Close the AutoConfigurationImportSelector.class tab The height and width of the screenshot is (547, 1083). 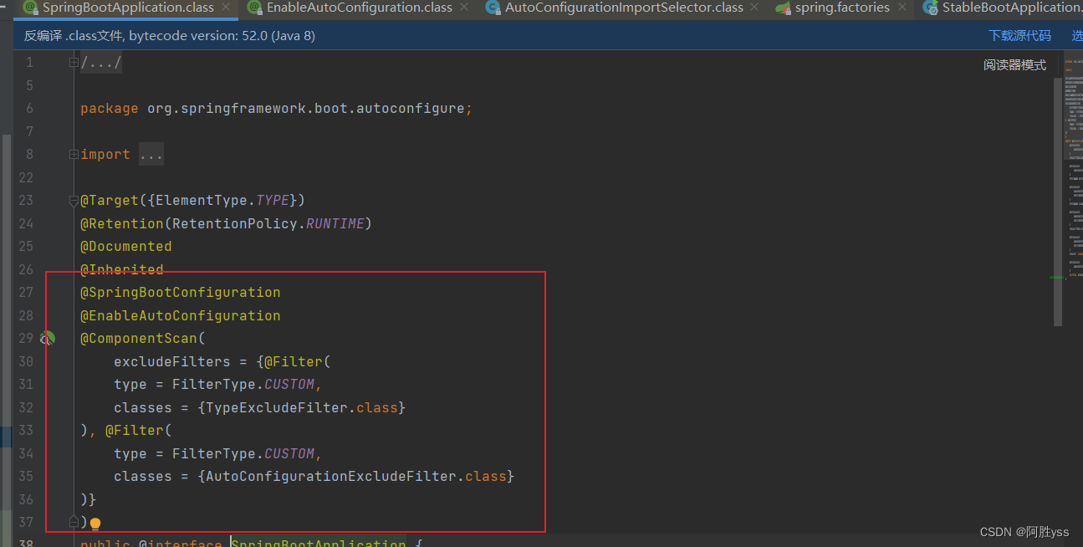click(x=754, y=8)
